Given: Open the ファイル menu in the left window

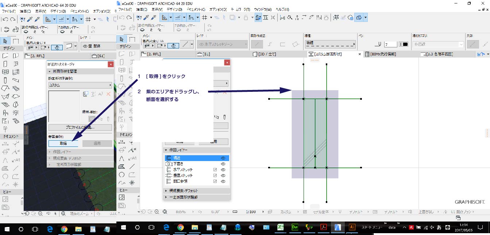Looking at the screenshot, I should (8, 11).
